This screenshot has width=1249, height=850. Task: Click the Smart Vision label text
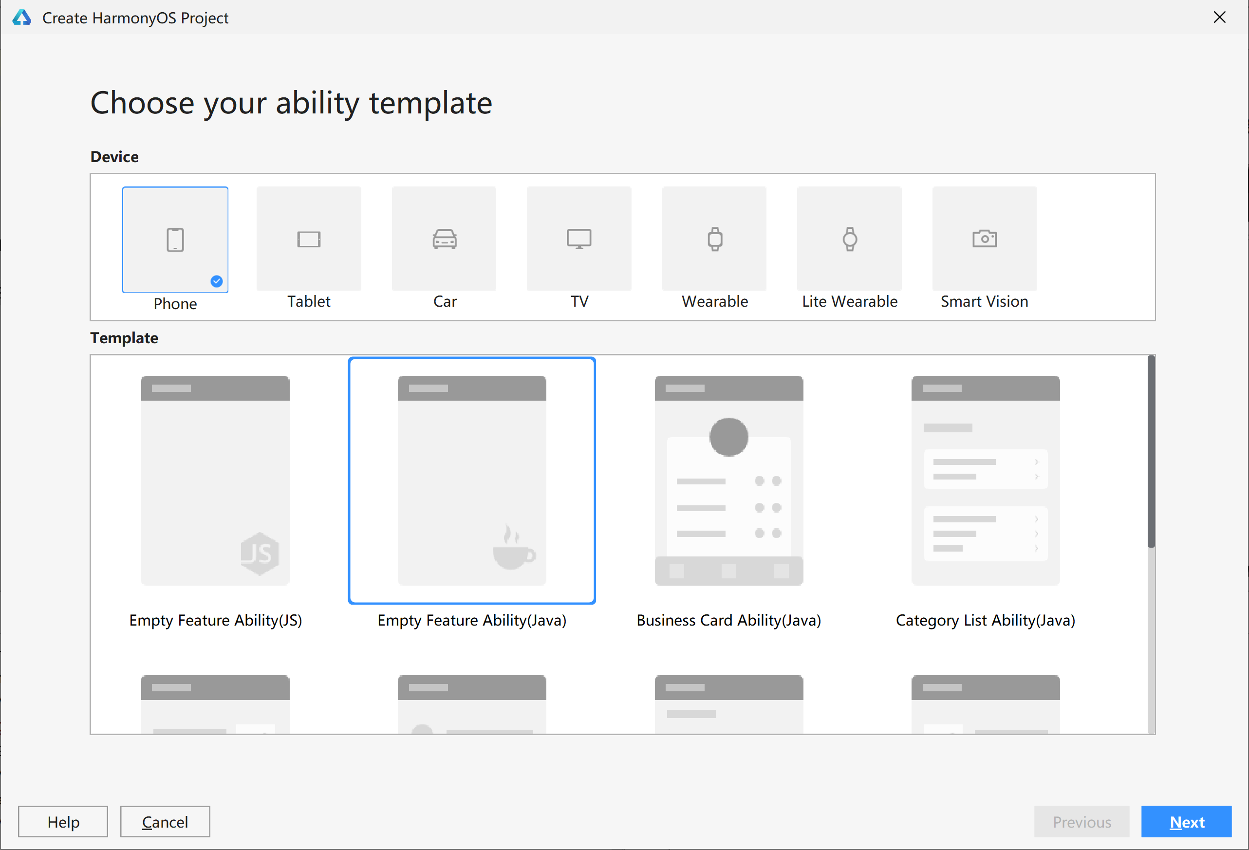[x=985, y=301]
